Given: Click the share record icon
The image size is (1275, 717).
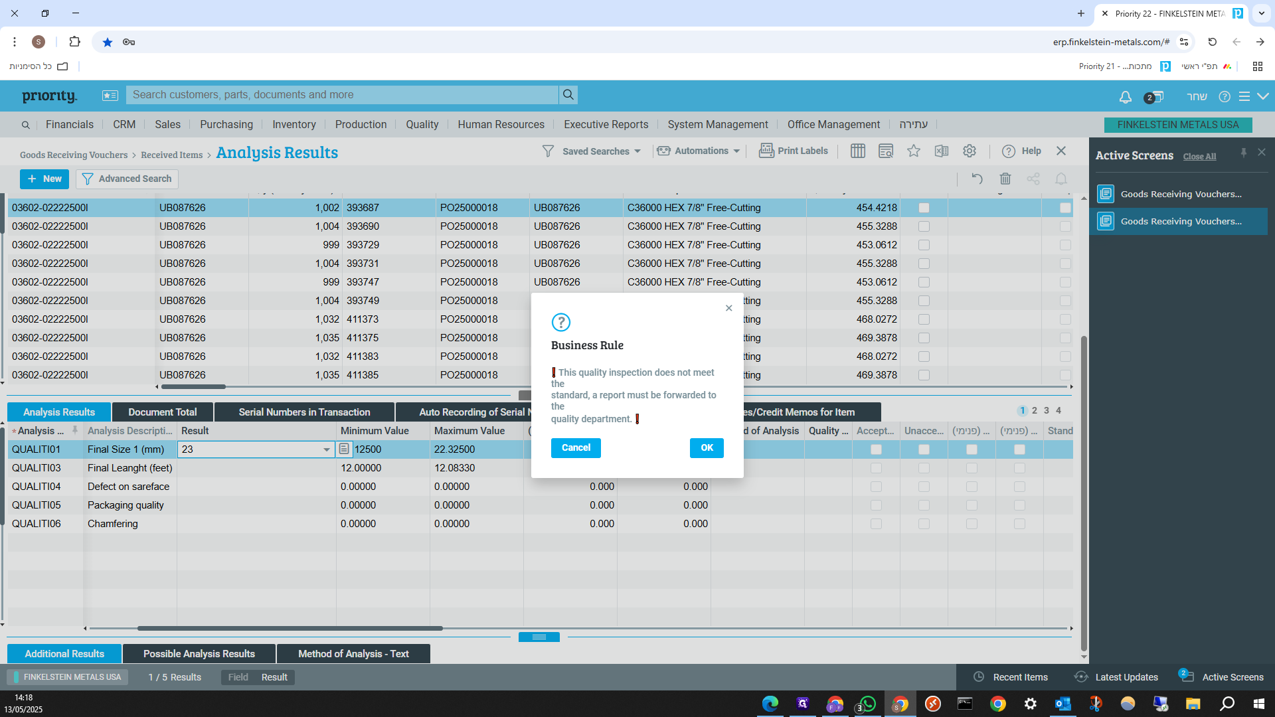Looking at the screenshot, I should 1033,179.
